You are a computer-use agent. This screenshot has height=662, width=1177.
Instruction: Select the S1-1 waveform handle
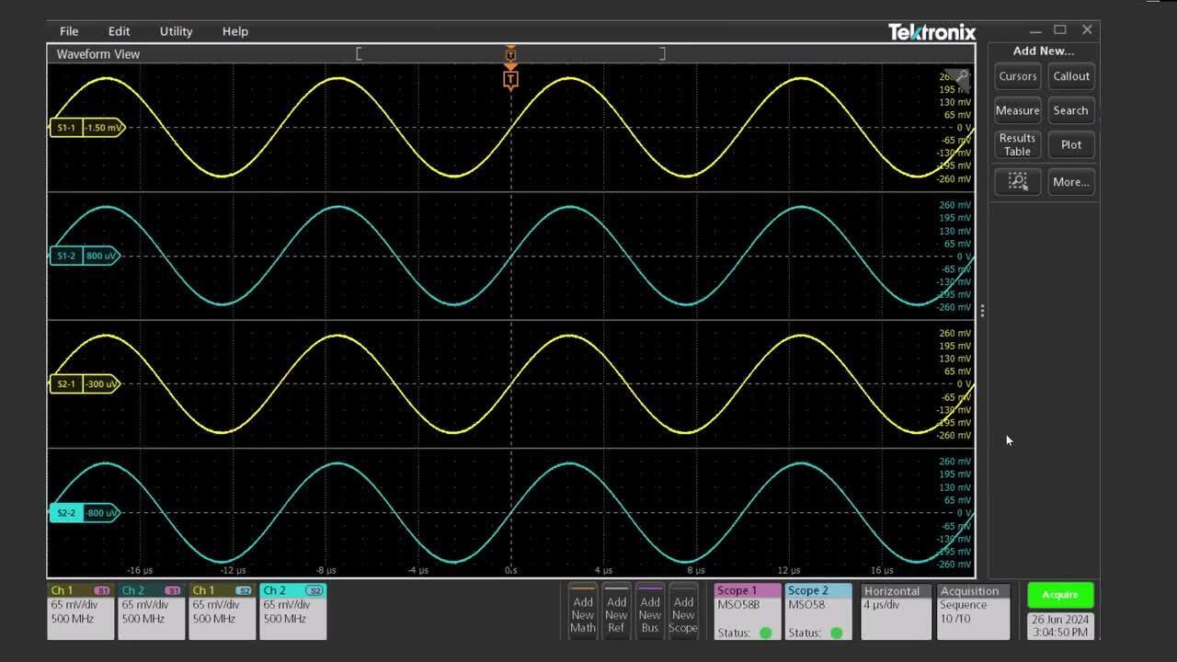tap(66, 128)
